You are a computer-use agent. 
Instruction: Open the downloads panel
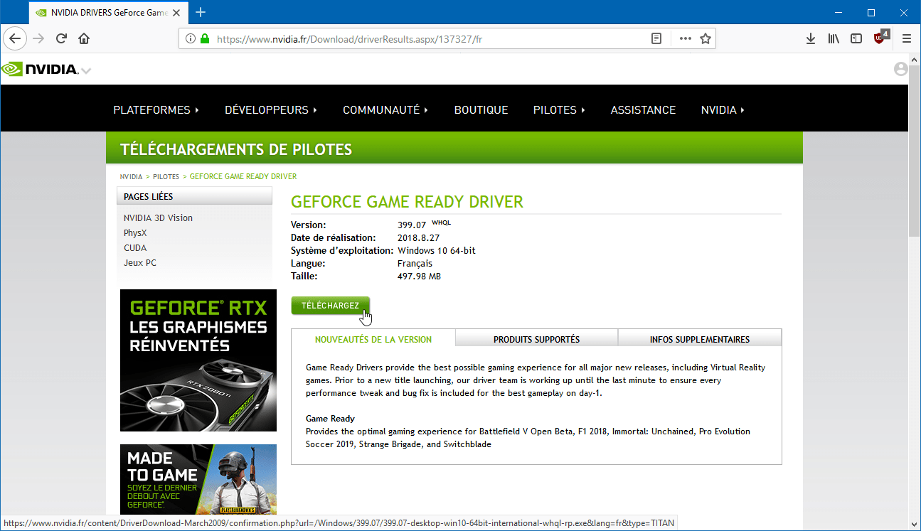click(x=810, y=39)
